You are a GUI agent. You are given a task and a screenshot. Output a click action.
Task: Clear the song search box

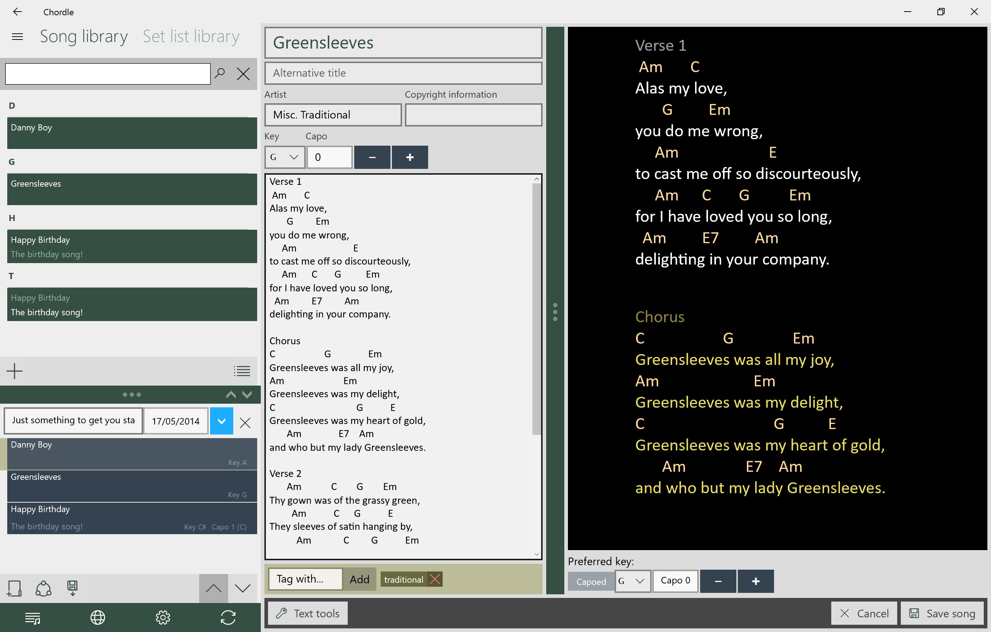[243, 74]
